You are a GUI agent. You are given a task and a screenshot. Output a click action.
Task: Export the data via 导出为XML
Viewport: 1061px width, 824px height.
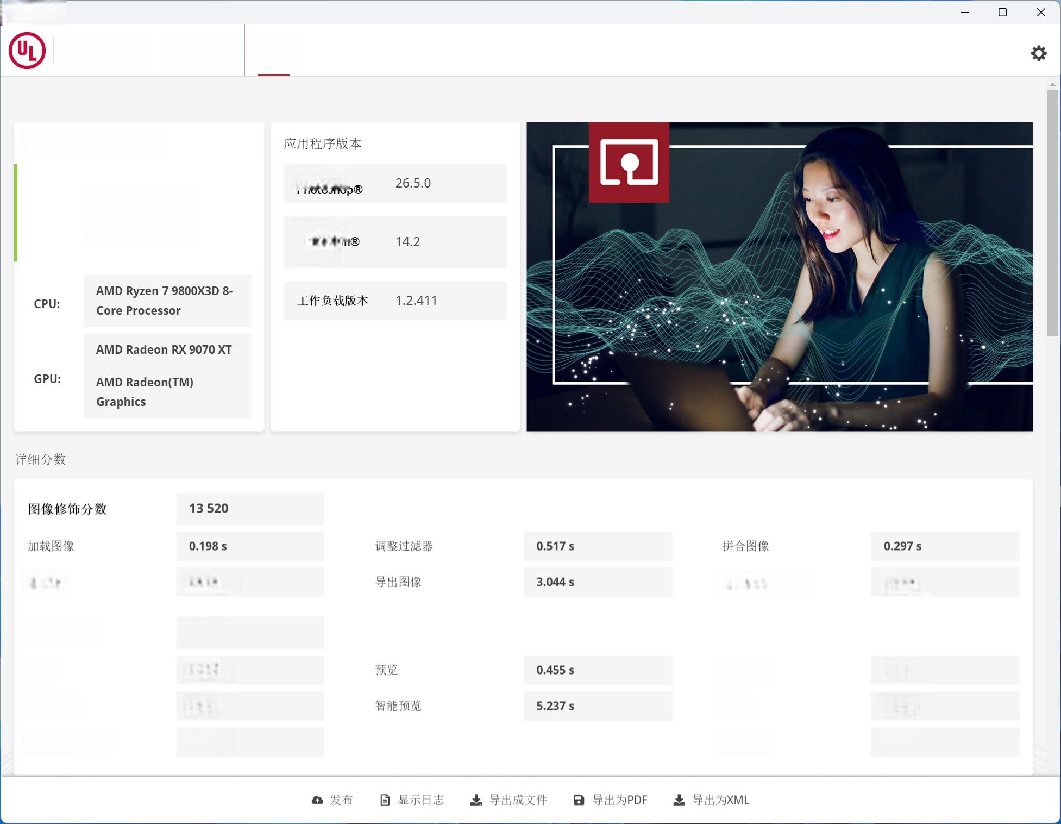[x=711, y=800]
